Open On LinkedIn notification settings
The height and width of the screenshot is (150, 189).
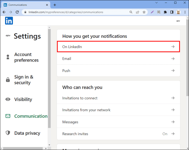[x=118, y=47]
